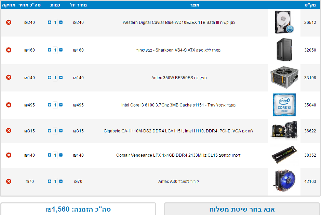Open Intel Core i3 6100 3.7Ghz product link
322x215 pixels.
pos(178,105)
